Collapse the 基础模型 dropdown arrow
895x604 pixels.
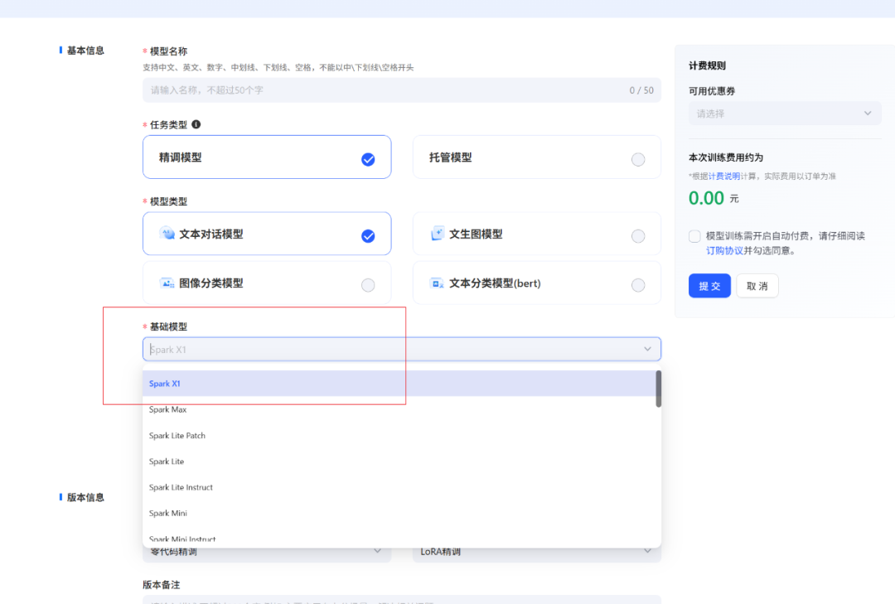647,349
